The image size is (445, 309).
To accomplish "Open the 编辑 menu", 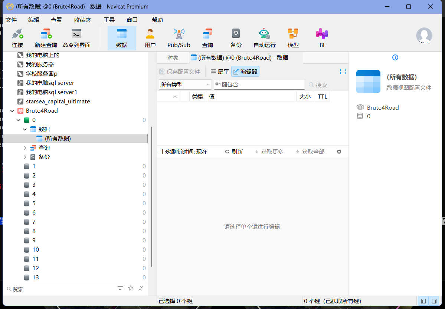I will (x=34, y=20).
